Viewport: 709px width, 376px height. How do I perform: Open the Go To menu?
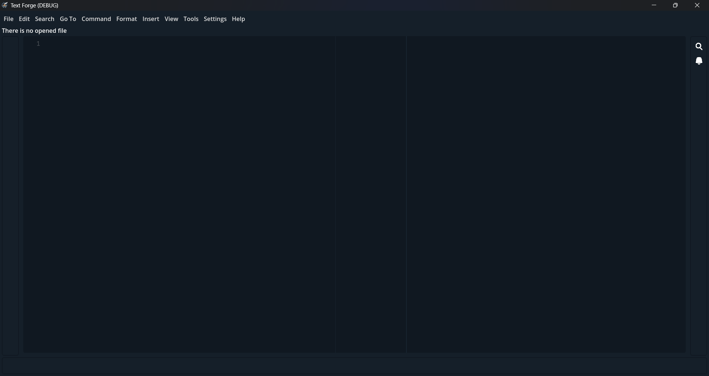point(68,19)
